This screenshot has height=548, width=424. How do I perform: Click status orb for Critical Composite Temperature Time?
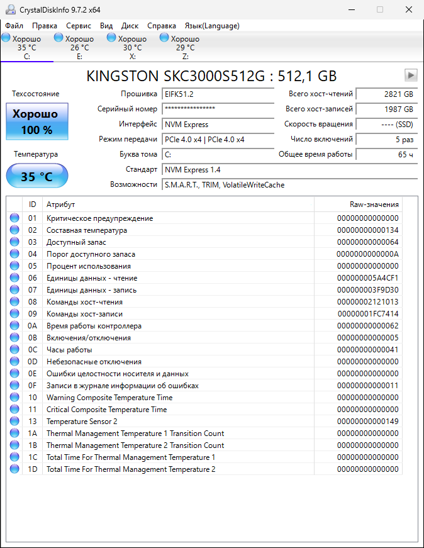[x=14, y=409]
